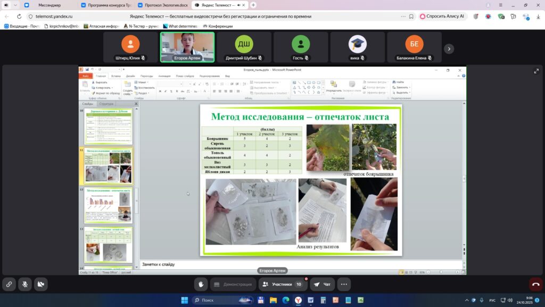Open a new browser tab with plus icon
Viewport: 545px width, 307px height.
click(253, 5)
